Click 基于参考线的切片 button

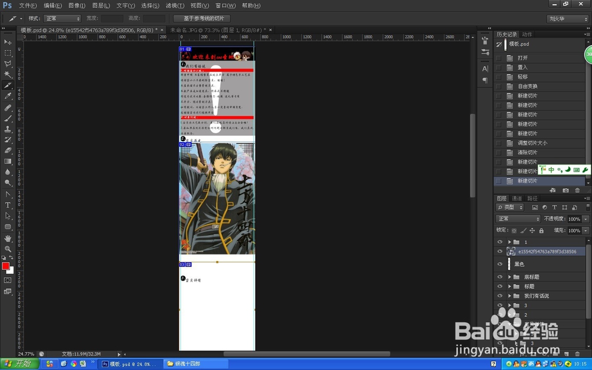[x=202, y=18]
